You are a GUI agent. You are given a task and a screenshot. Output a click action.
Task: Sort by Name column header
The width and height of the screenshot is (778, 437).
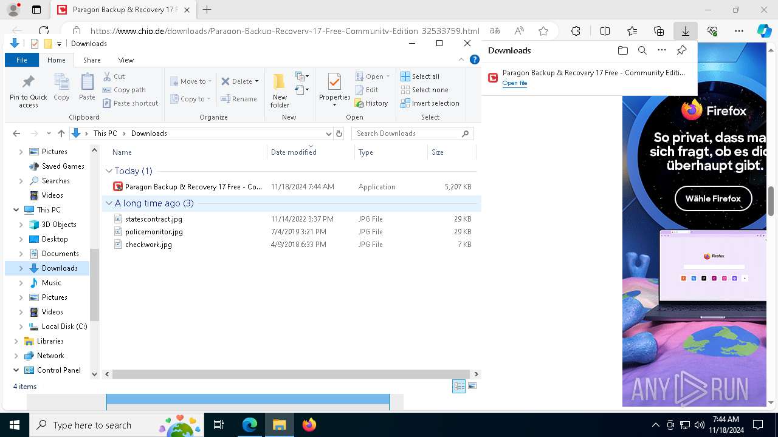pyautogui.click(x=187, y=152)
